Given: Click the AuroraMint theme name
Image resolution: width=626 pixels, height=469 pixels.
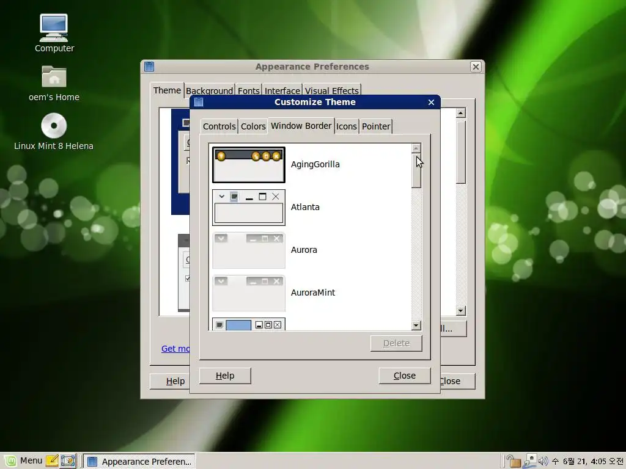Looking at the screenshot, I should pos(313,293).
